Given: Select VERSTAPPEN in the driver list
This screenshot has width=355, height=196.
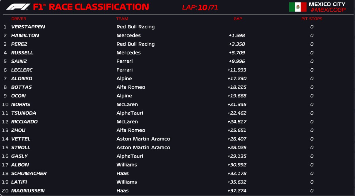Looking at the screenshot, I should pos(28,27).
